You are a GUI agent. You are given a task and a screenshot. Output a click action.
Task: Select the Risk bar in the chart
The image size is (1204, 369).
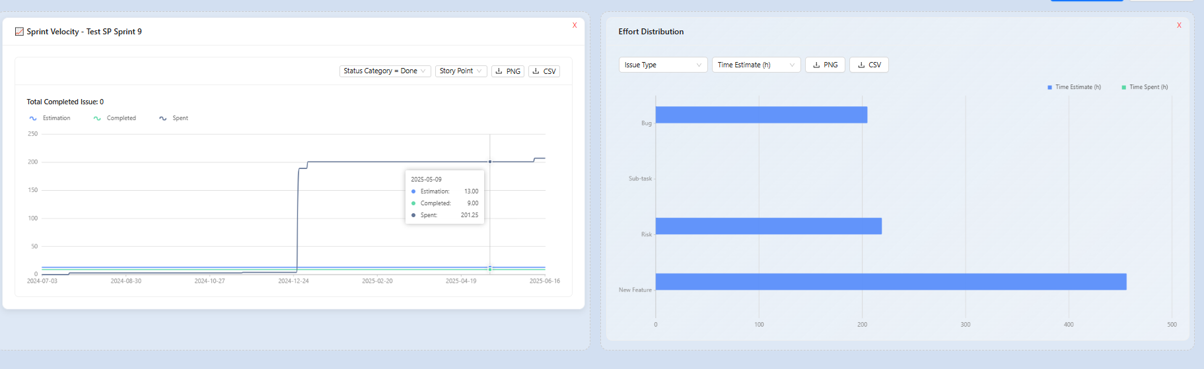768,226
